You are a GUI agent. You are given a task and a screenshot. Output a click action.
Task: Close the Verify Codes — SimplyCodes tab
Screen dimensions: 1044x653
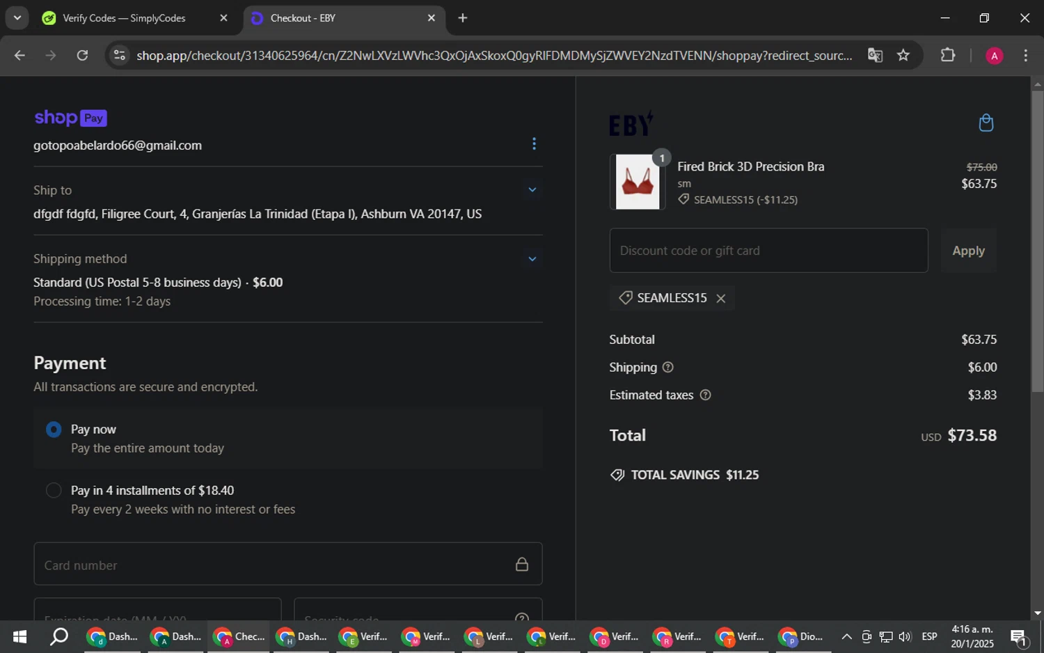click(223, 18)
